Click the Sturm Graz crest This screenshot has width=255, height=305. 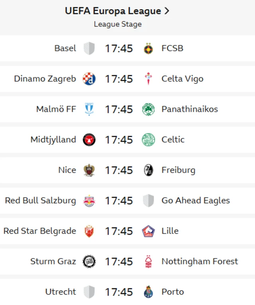89,262
